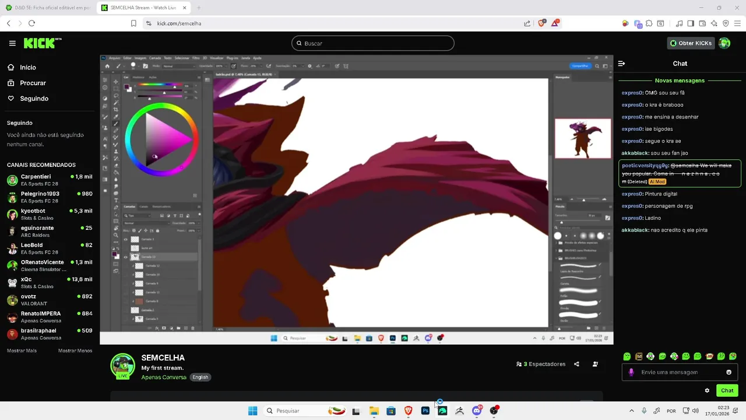The width and height of the screenshot is (746, 420).
Task: Click the KICK logo
Action: tap(42, 43)
